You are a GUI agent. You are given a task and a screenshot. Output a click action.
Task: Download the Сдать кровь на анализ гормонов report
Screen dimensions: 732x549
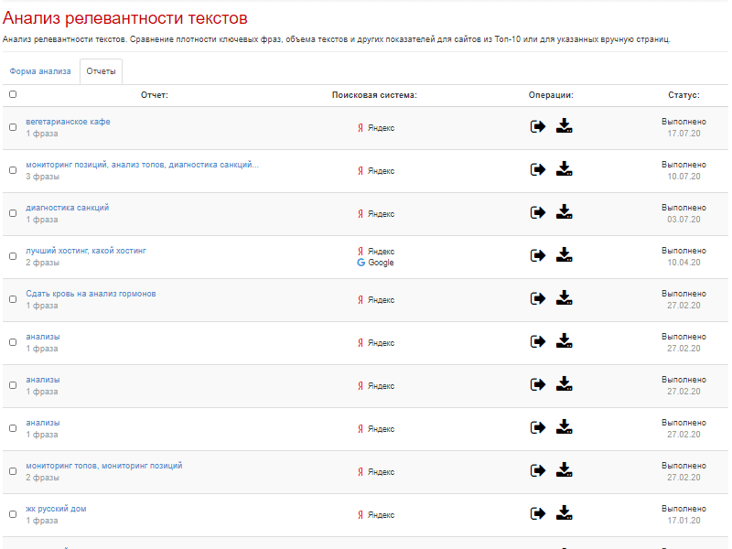pyautogui.click(x=564, y=298)
